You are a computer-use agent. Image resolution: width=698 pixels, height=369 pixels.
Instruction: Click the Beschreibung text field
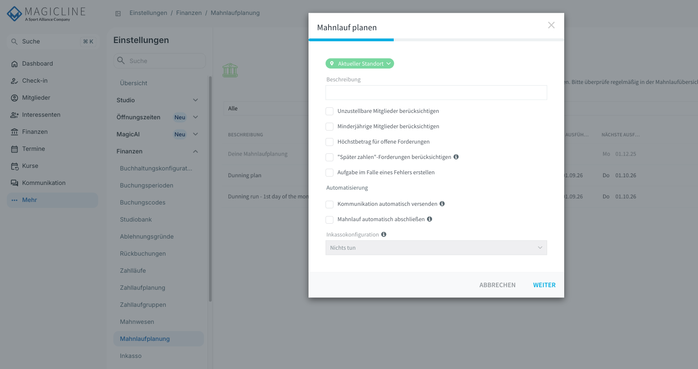(x=436, y=92)
